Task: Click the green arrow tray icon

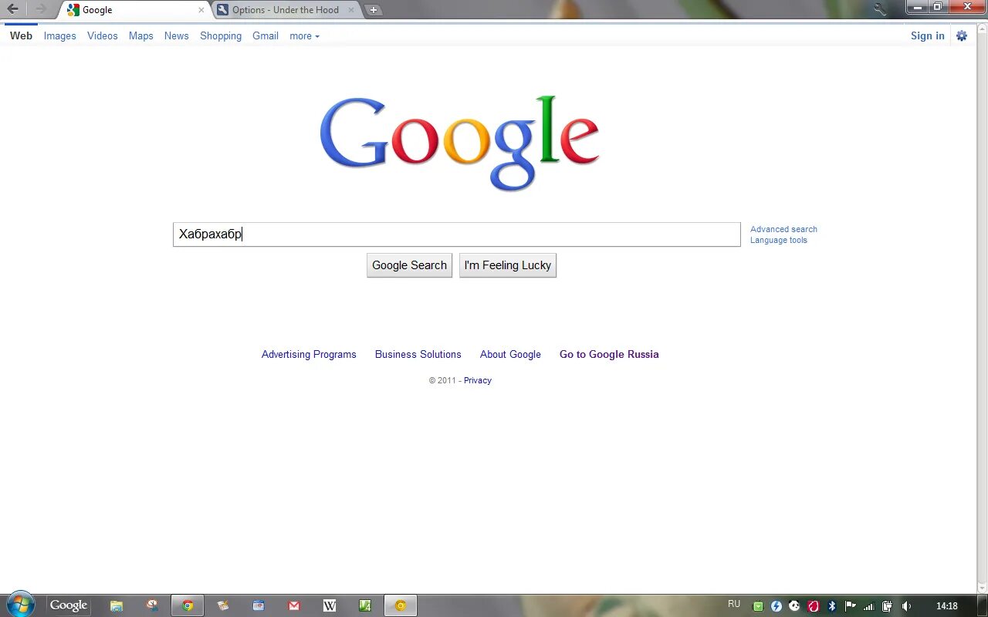Action: (758, 606)
